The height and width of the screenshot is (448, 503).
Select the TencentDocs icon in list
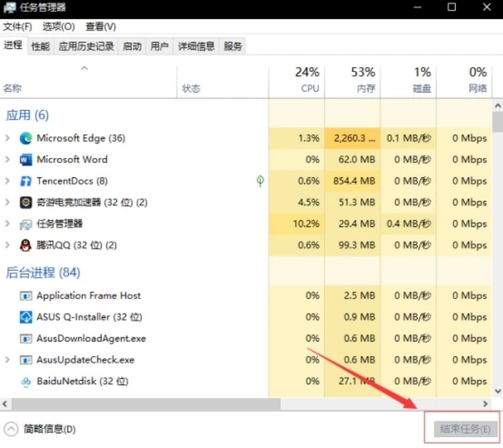(x=25, y=181)
